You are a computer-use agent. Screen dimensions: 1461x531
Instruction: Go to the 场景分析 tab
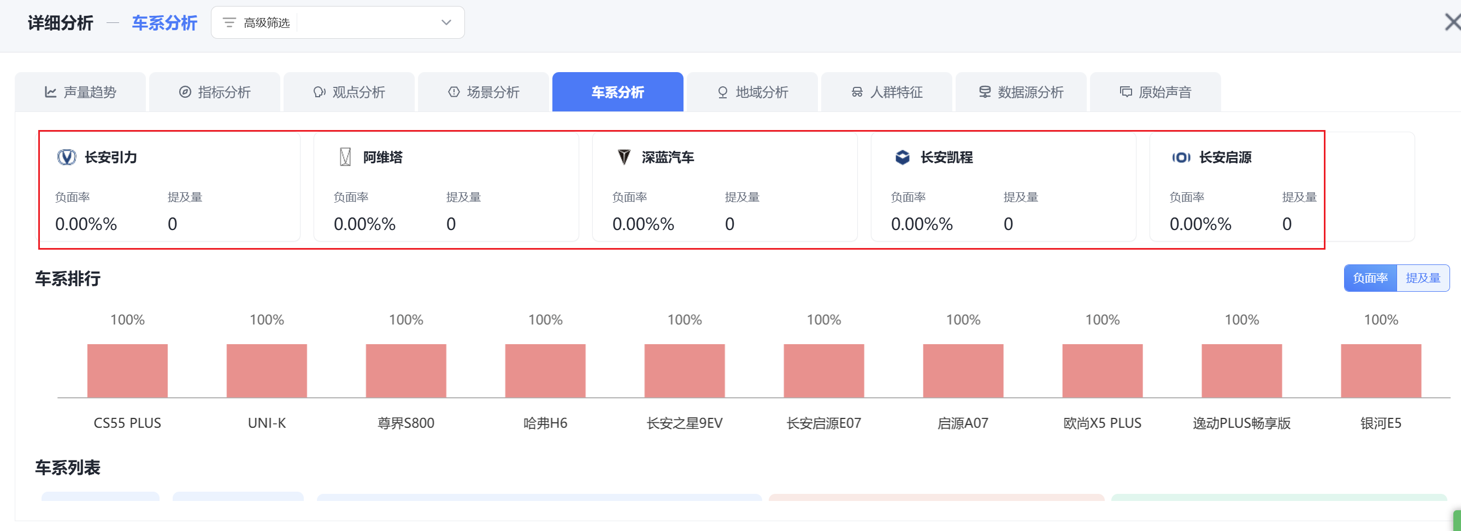point(484,92)
